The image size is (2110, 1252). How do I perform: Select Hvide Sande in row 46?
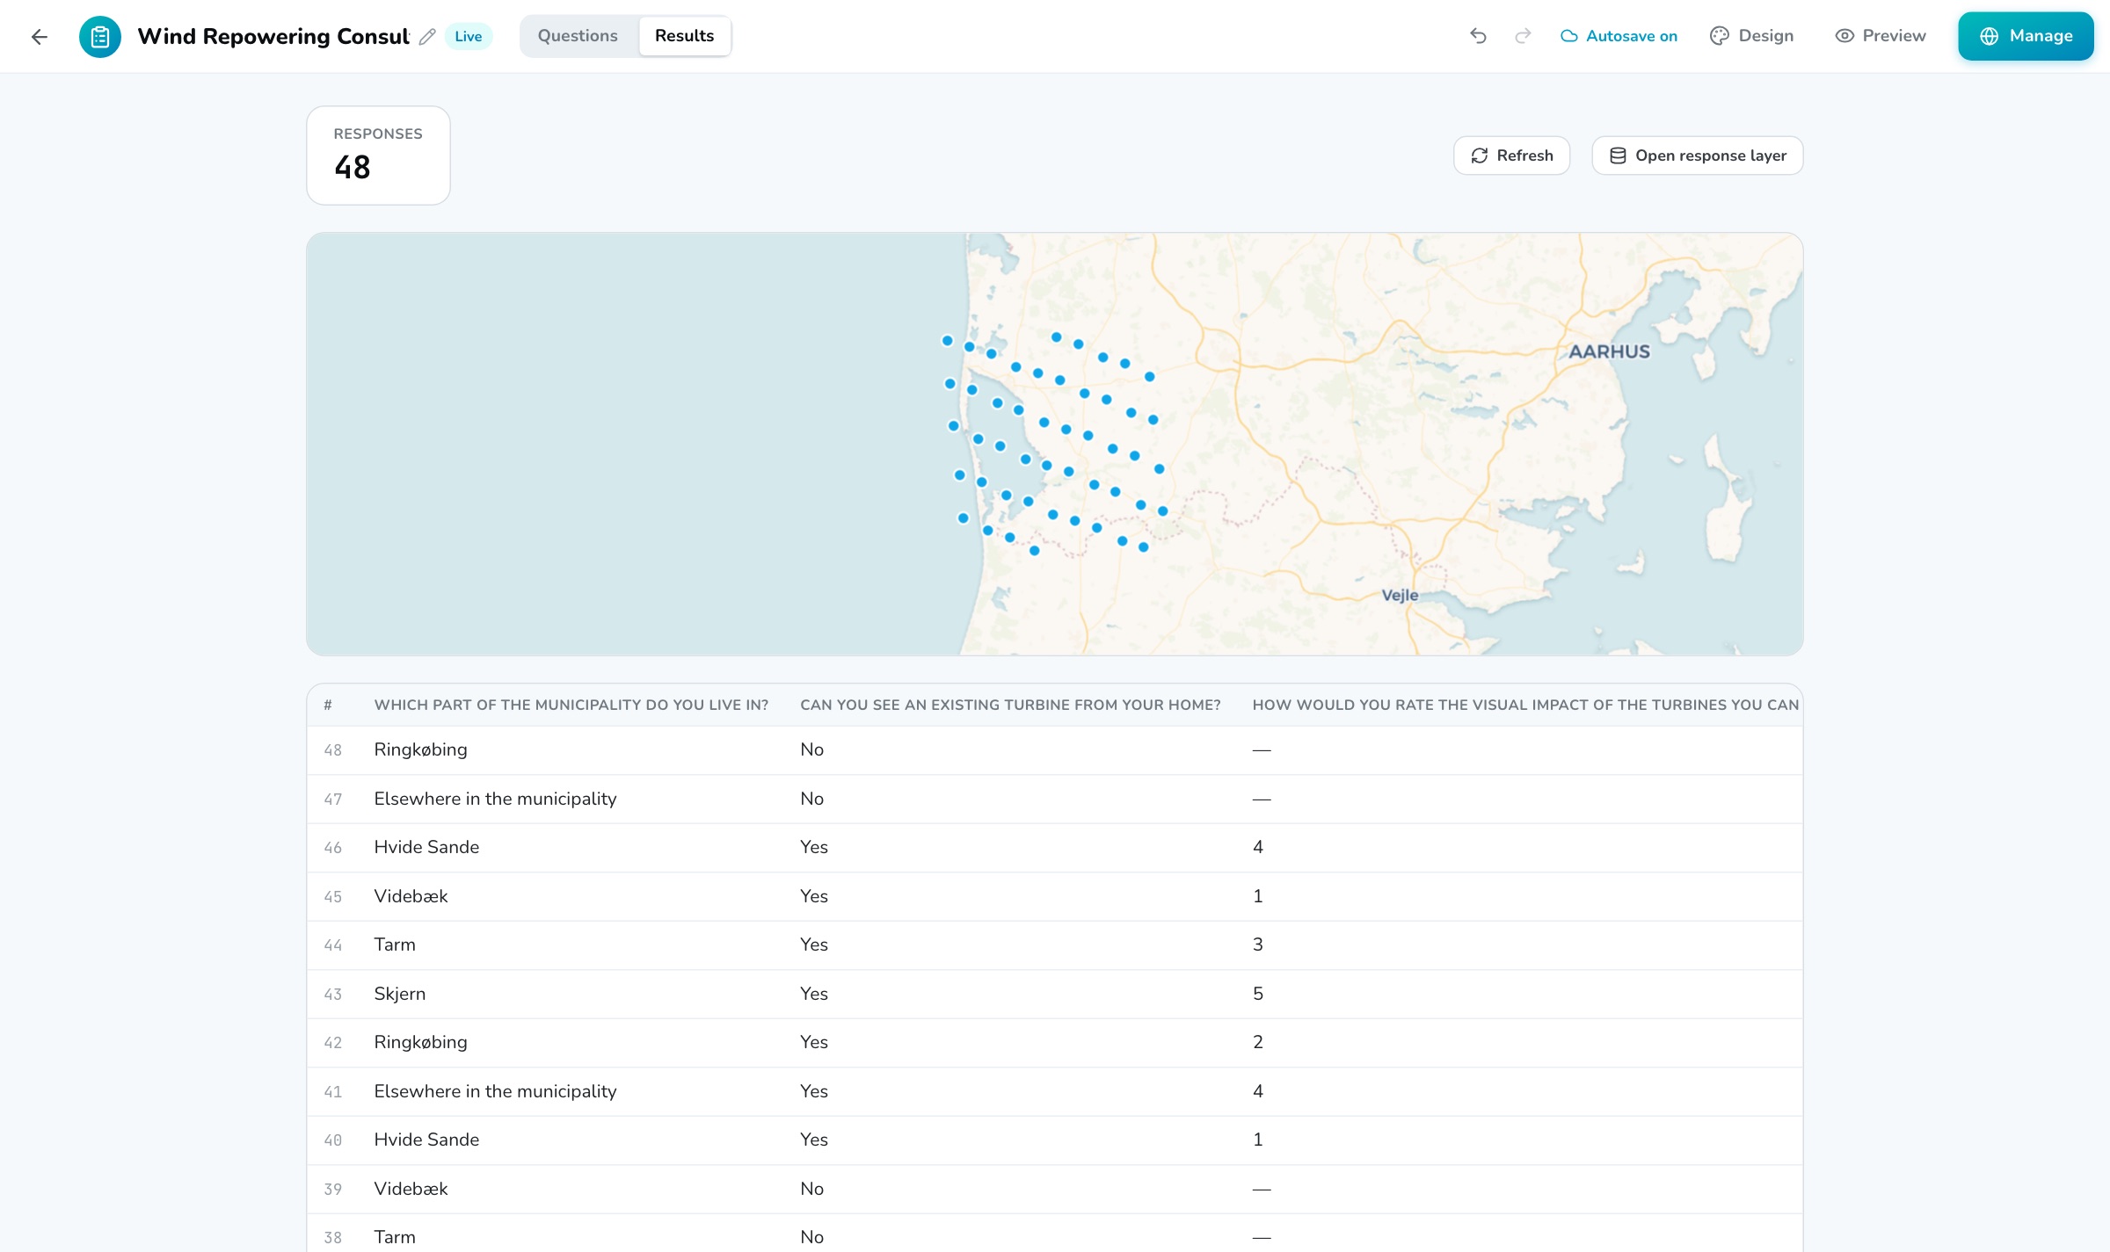coord(426,847)
